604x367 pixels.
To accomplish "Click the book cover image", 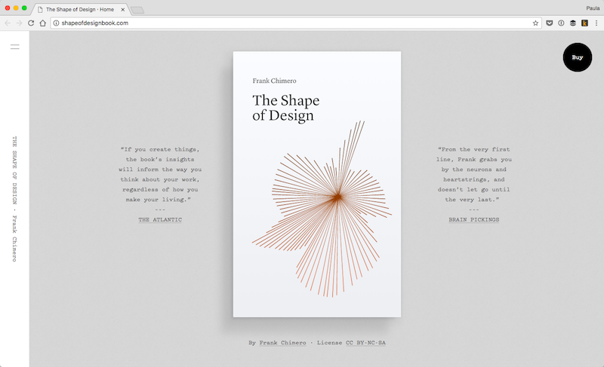I will coord(316,184).
